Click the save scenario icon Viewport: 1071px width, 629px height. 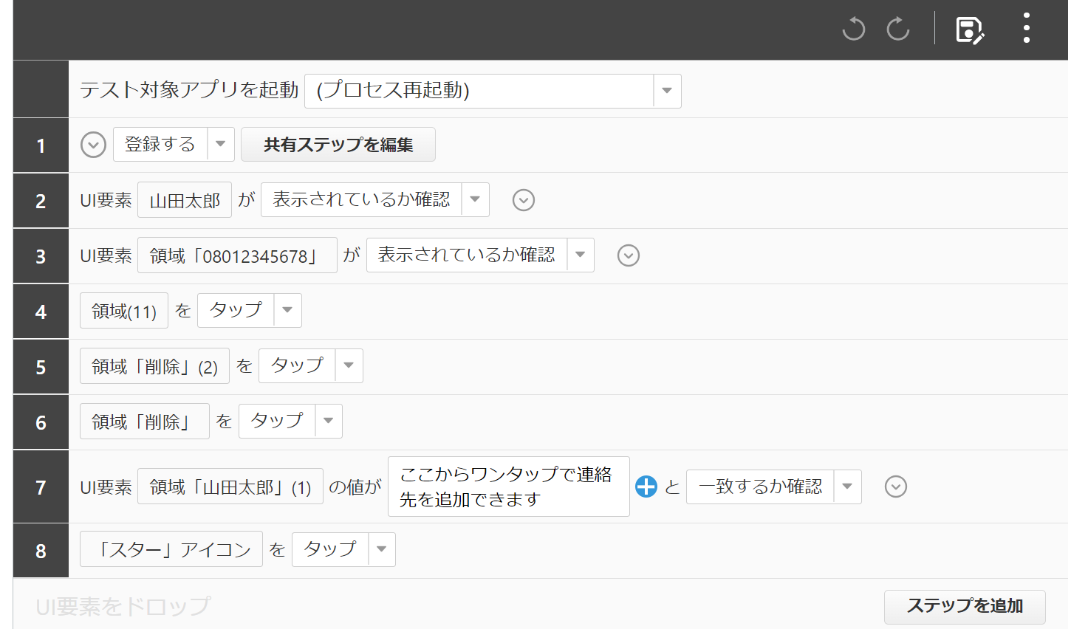click(x=970, y=30)
